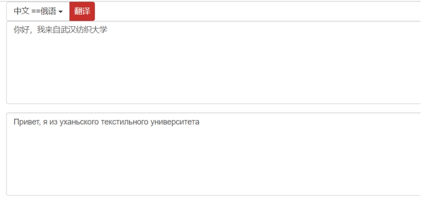Focus the Chinese source text box
Image resolution: width=421 pixels, height=197 pixels.
[214, 63]
